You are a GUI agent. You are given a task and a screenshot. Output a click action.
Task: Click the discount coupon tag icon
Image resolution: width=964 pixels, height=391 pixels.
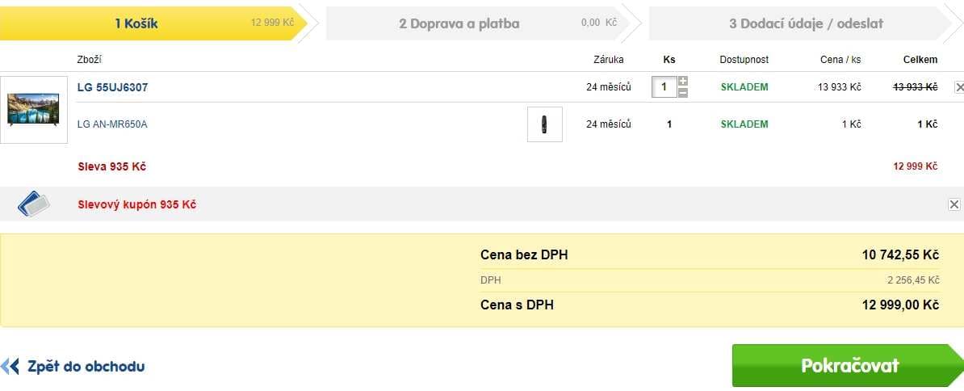(x=34, y=204)
